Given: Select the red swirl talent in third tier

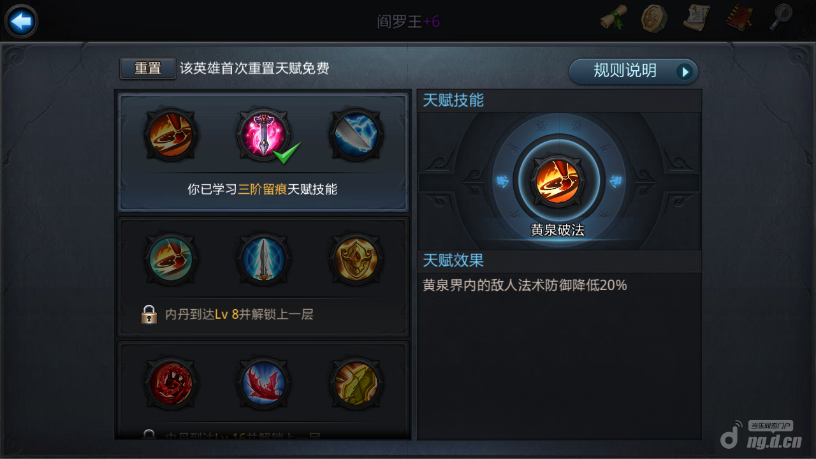Looking at the screenshot, I should point(171,383).
